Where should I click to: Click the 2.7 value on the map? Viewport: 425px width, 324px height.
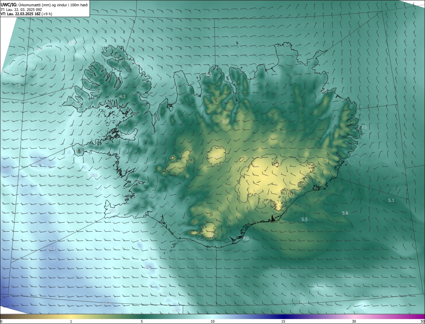pyautogui.click(x=225, y=122)
